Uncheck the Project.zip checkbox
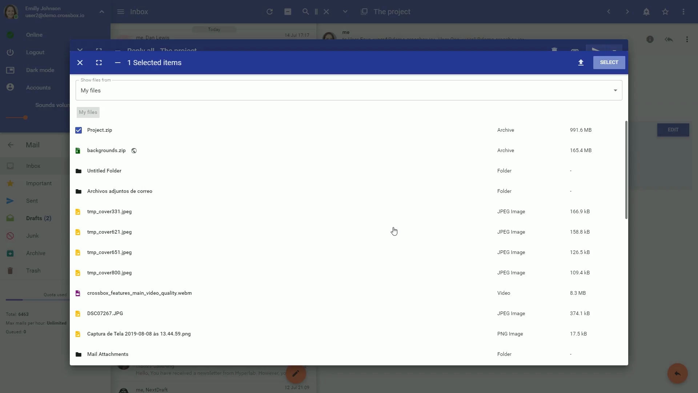698x393 pixels. click(x=79, y=130)
